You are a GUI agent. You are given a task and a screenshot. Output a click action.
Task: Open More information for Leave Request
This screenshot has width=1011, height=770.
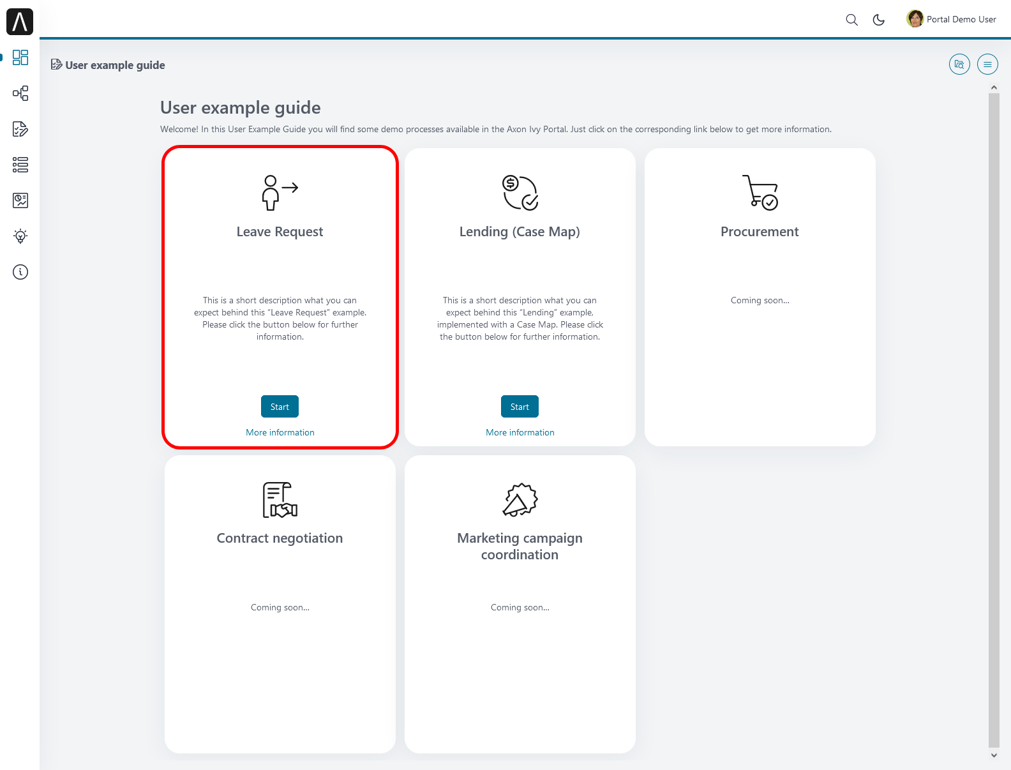pos(280,432)
